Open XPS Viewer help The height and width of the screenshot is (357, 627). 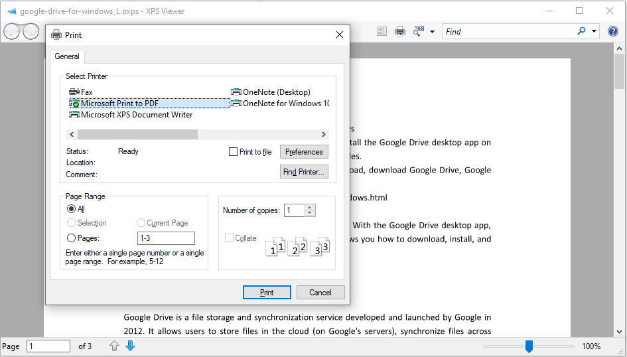(x=612, y=31)
